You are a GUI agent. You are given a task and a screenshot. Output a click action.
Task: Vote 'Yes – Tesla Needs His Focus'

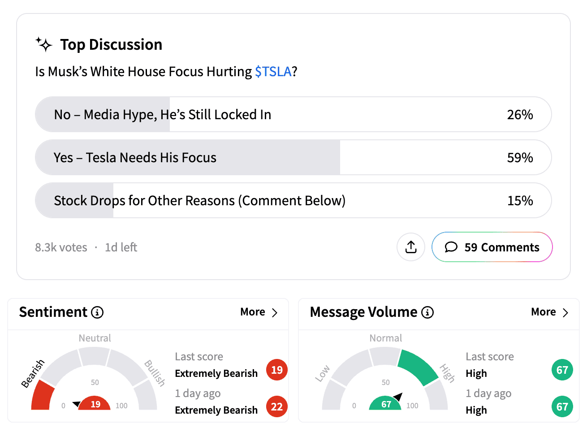pos(293,157)
